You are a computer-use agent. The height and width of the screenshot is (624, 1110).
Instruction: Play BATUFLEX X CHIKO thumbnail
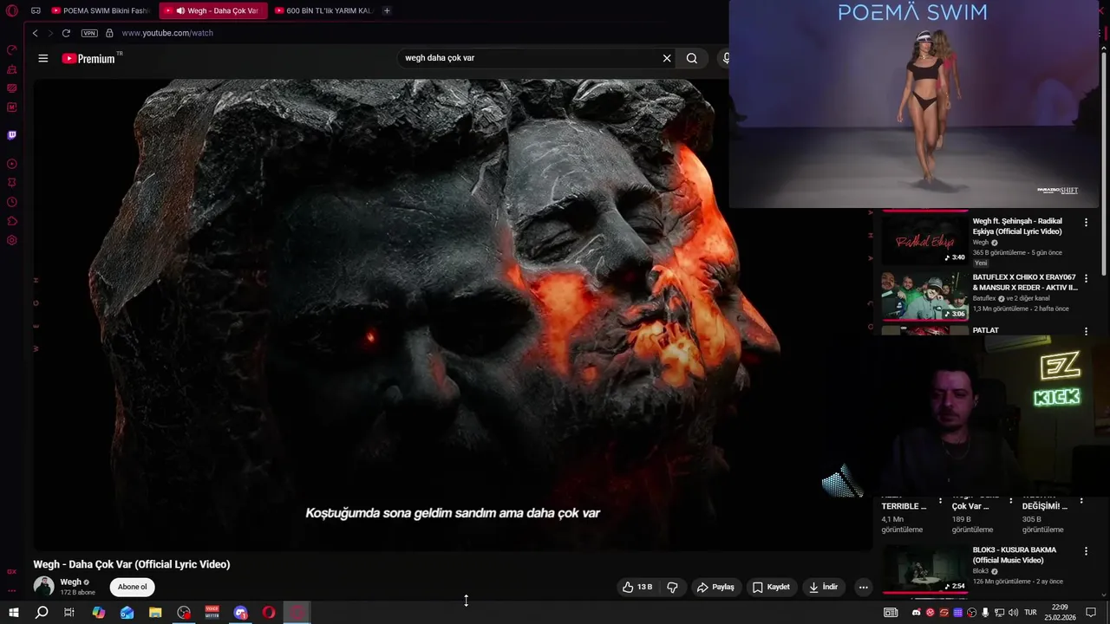pyautogui.click(x=925, y=296)
